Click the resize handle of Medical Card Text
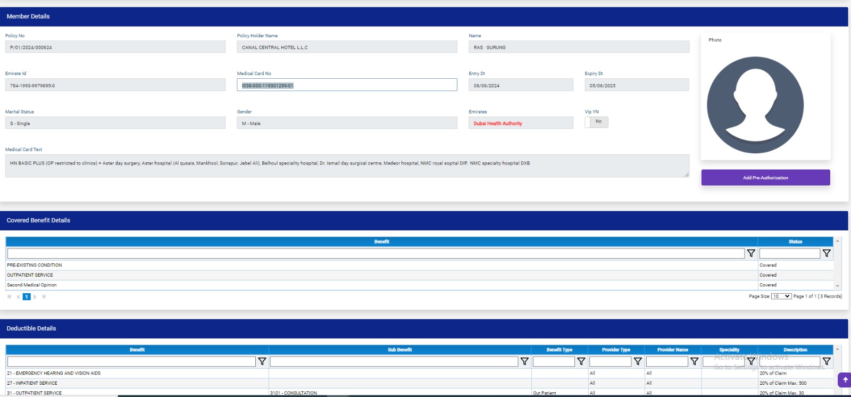The image size is (851, 397). (x=686, y=175)
